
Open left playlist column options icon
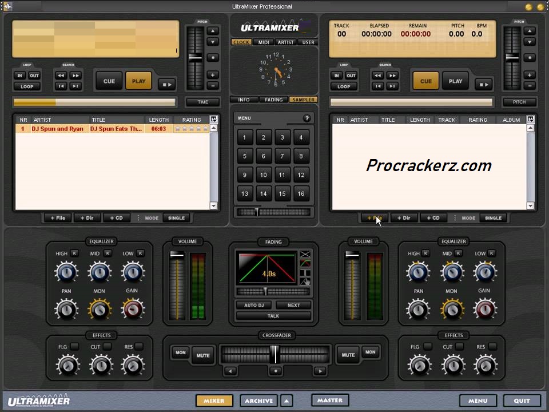tap(213, 119)
